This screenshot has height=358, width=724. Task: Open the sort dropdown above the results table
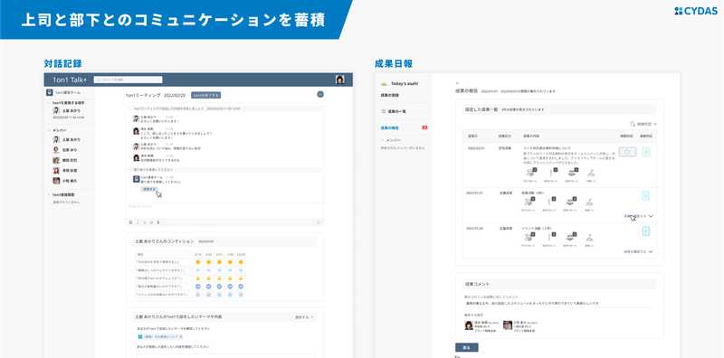pyautogui.click(x=643, y=124)
